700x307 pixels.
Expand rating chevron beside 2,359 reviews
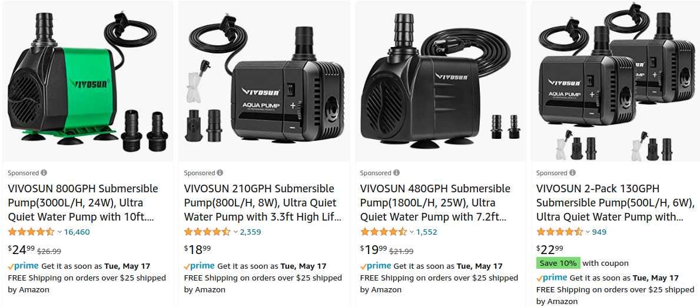[x=235, y=232]
